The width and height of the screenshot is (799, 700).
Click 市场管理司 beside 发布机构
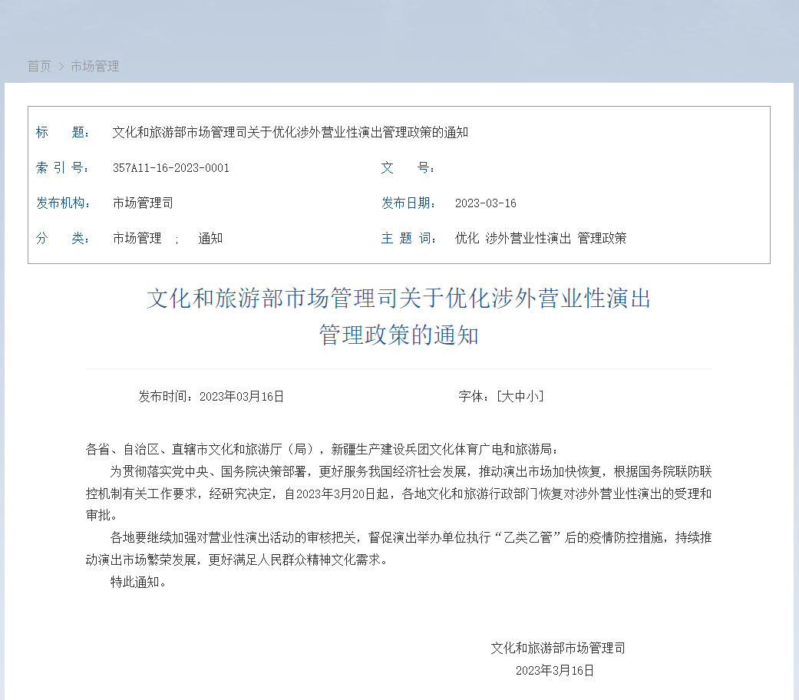tap(143, 203)
